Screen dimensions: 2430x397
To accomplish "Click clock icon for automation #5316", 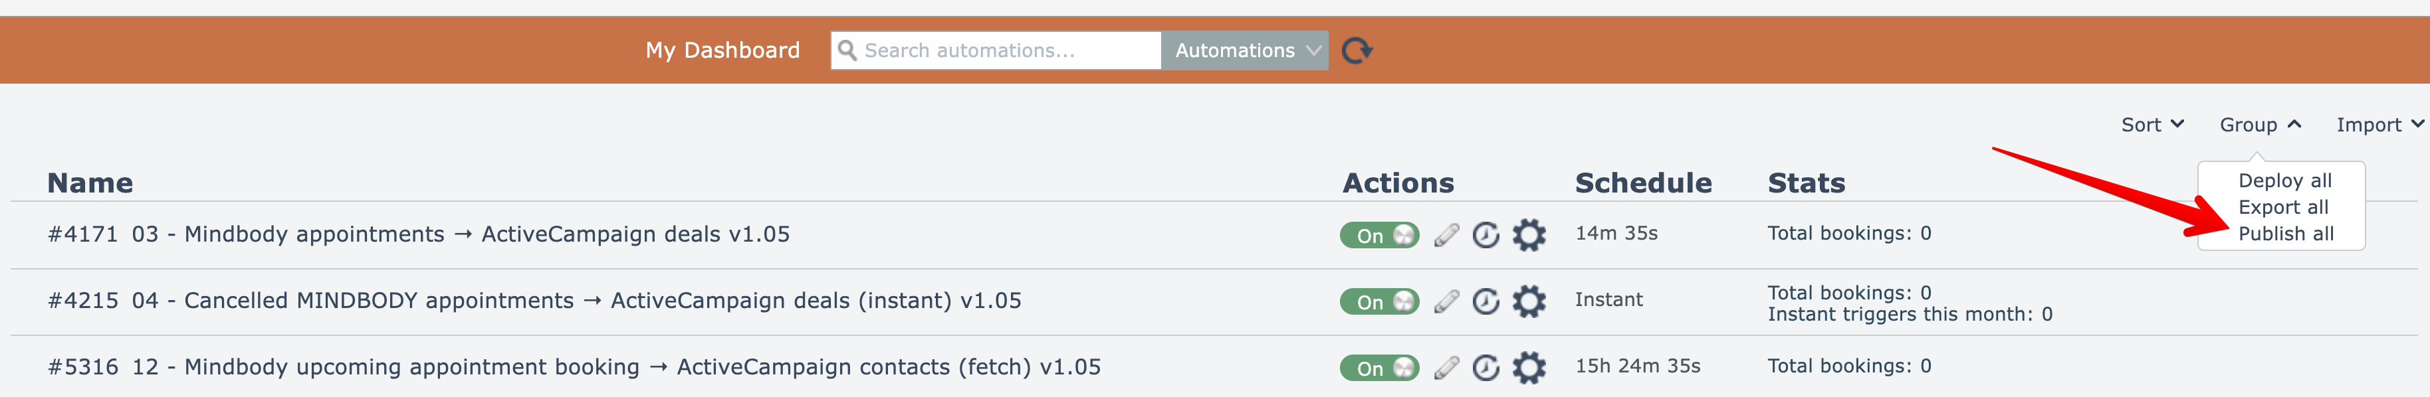I will [x=1486, y=368].
